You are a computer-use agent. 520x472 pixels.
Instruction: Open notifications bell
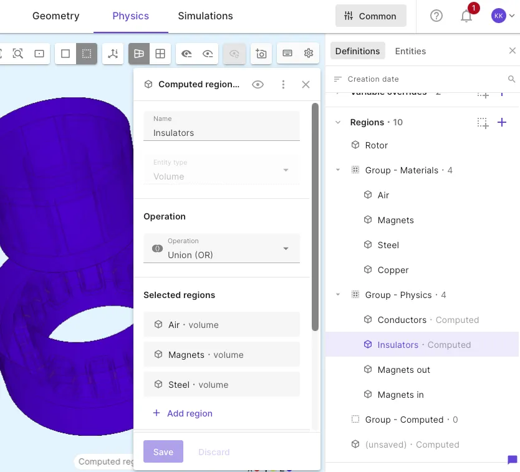(466, 16)
